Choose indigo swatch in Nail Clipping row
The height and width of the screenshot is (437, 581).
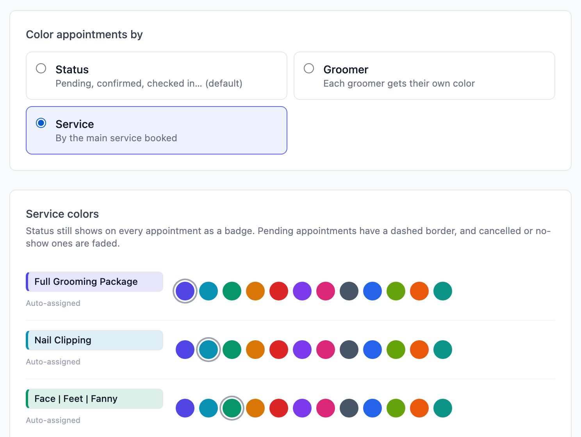[185, 350]
